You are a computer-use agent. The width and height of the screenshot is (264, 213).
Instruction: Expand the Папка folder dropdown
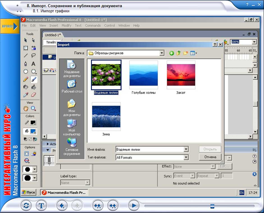pos(162,53)
